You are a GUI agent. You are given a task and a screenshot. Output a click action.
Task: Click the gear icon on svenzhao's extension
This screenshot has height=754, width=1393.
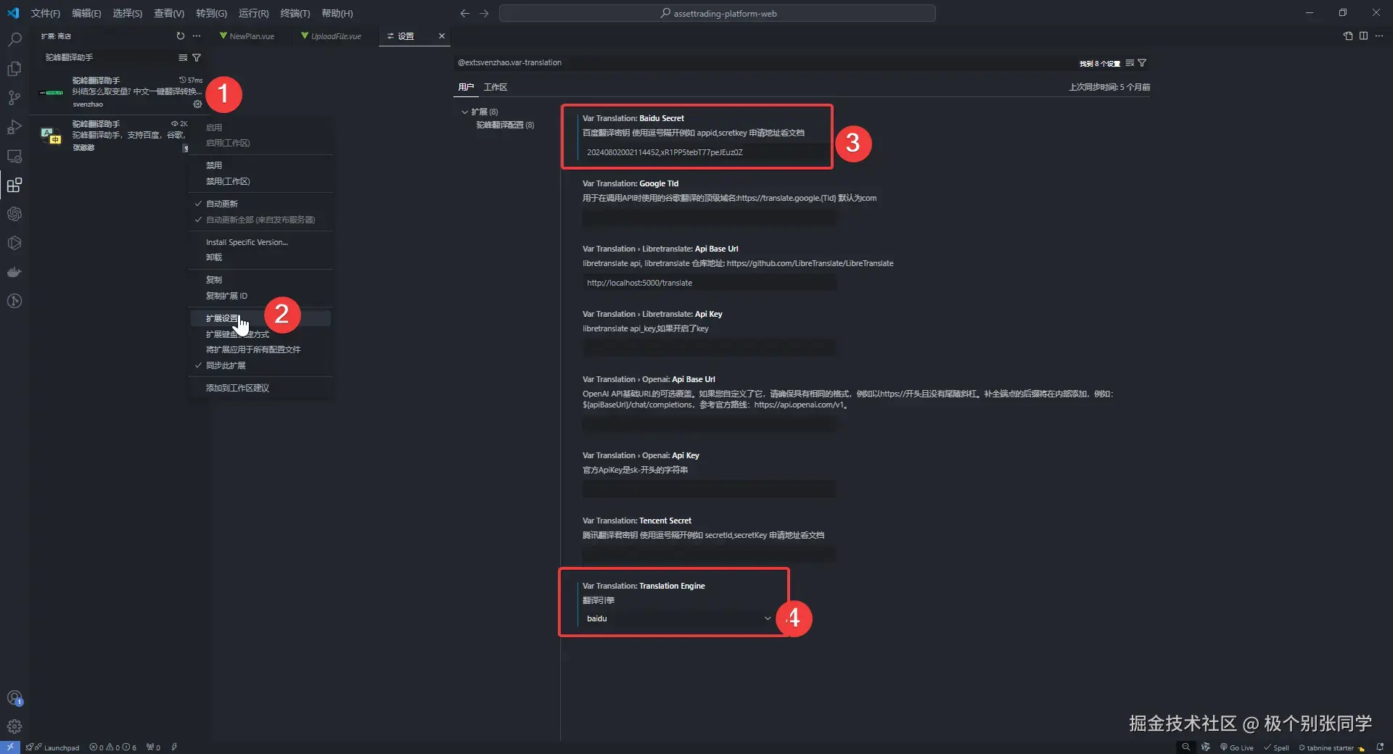click(x=197, y=104)
